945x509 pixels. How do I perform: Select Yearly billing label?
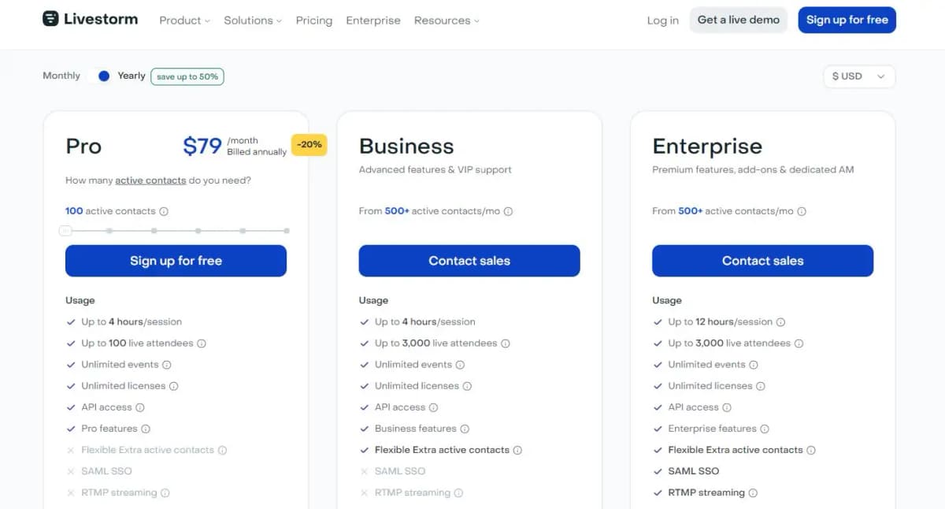point(132,76)
